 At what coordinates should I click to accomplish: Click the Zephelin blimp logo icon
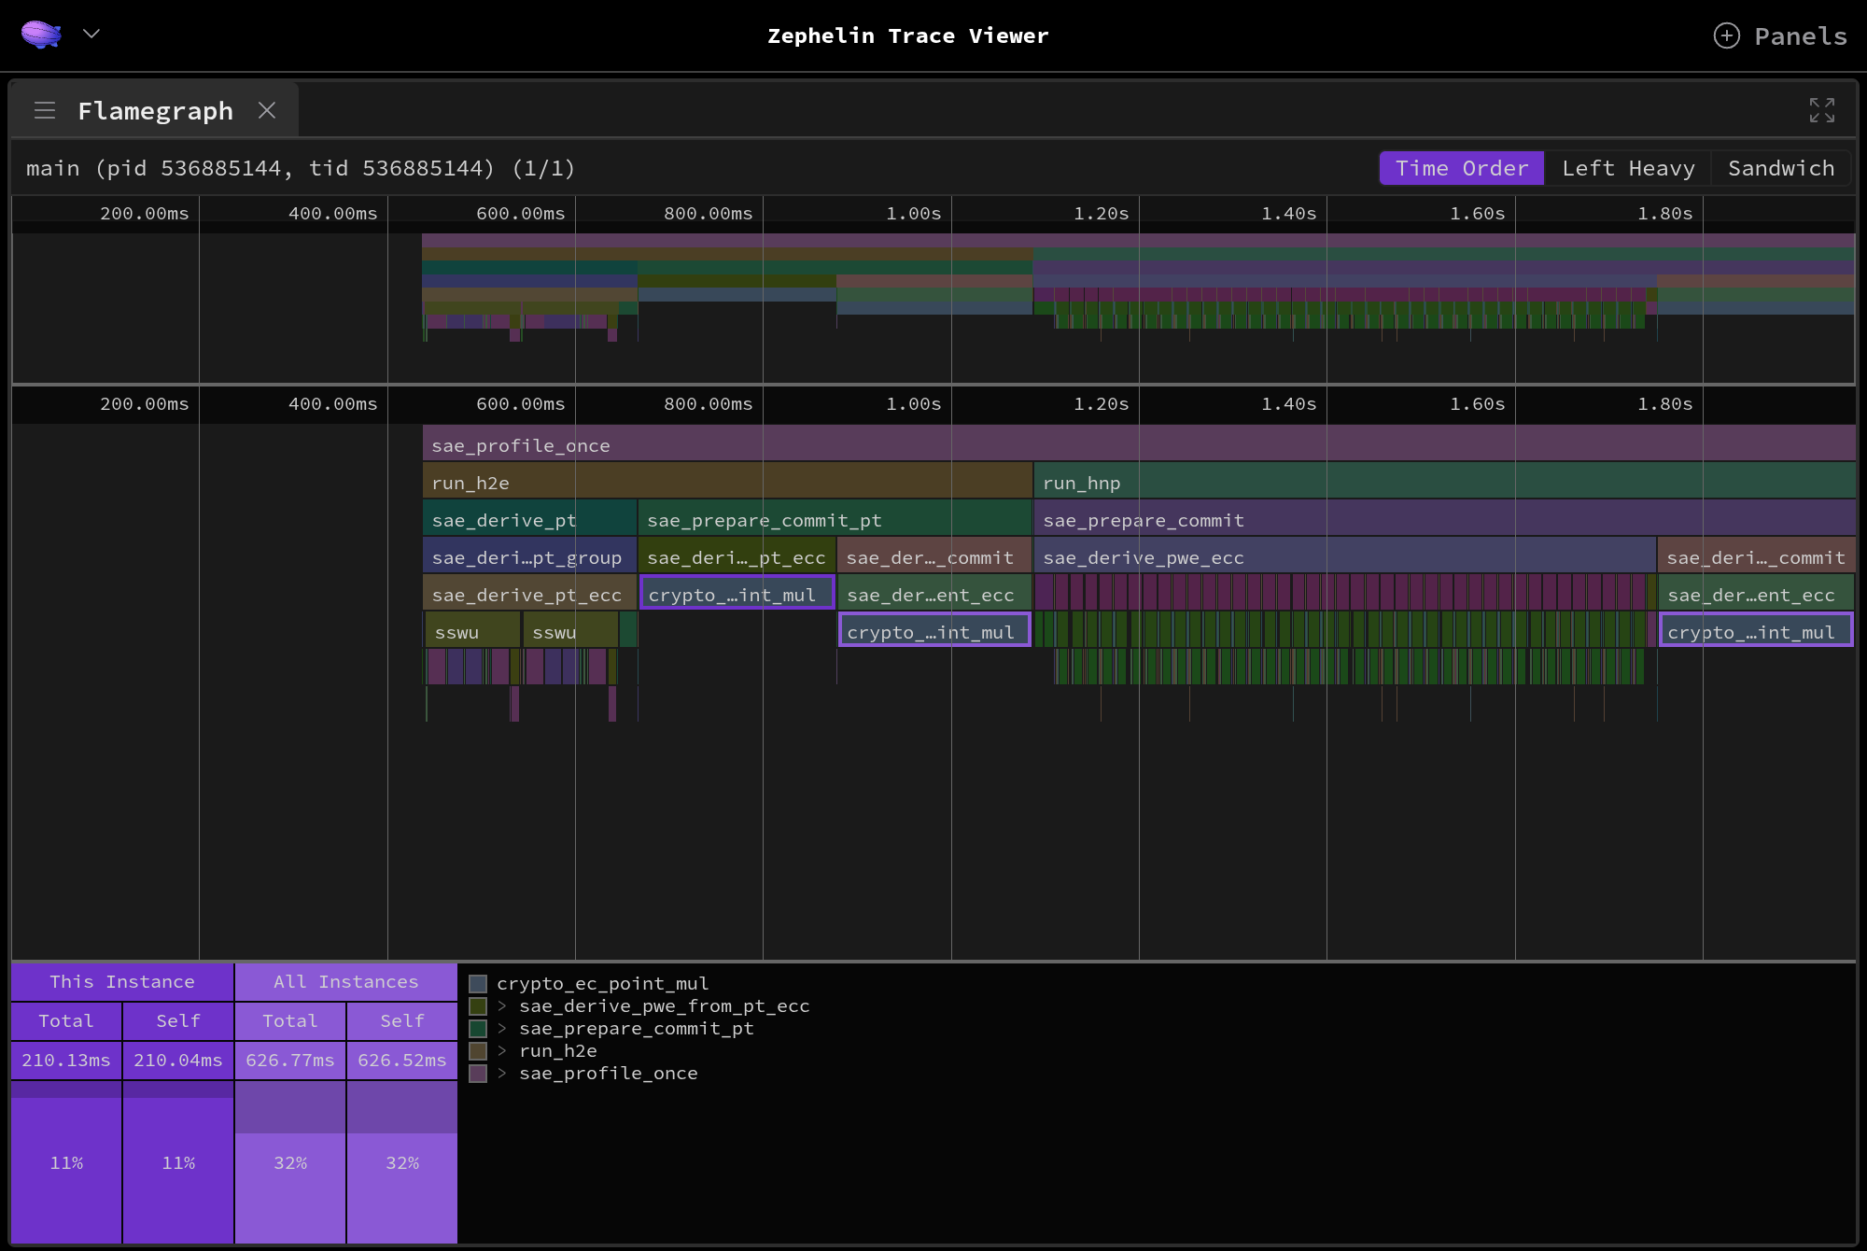point(41,35)
